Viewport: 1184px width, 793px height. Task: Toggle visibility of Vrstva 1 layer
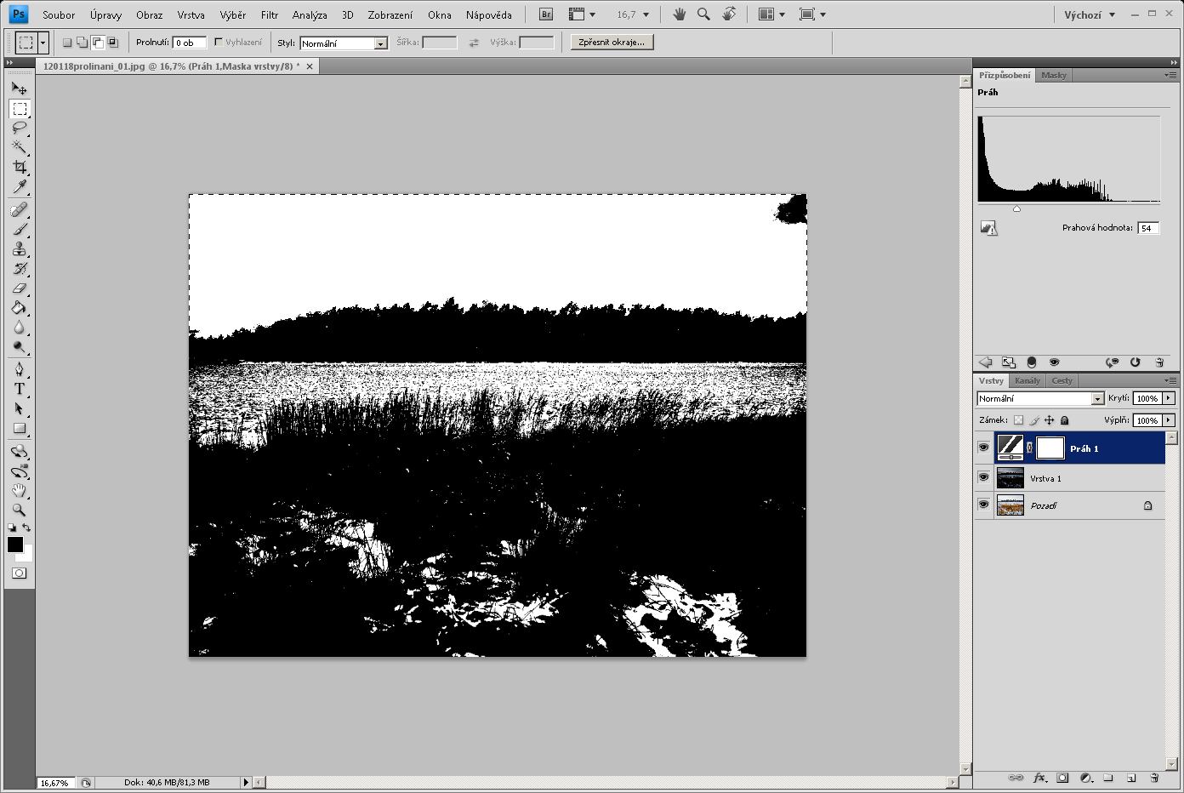click(983, 477)
